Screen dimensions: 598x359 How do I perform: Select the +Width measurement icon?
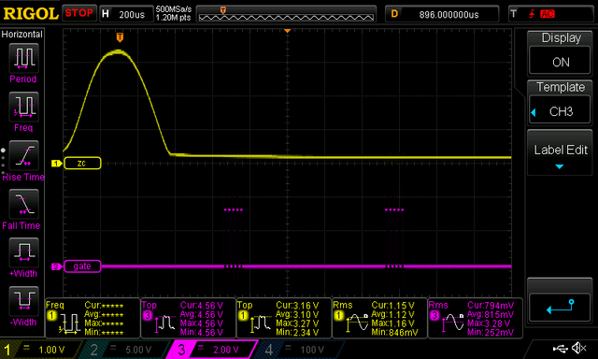(x=23, y=252)
